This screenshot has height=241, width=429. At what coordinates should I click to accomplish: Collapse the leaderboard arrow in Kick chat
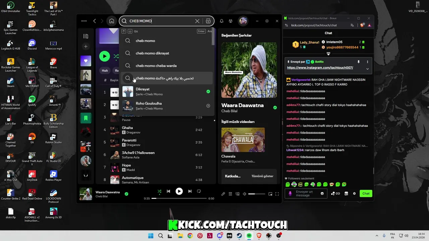tap(328, 54)
